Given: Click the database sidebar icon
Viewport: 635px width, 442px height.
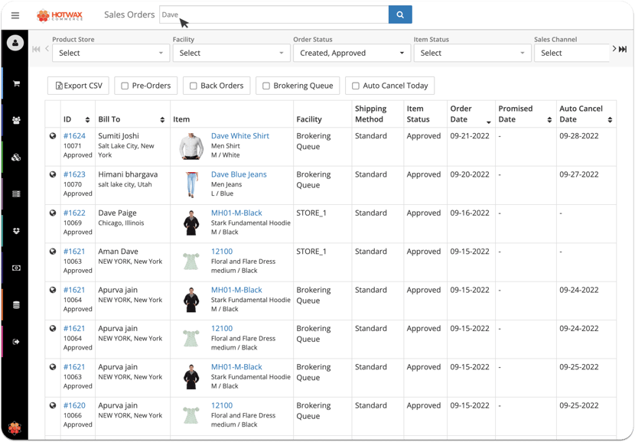Looking at the screenshot, I should [x=16, y=305].
